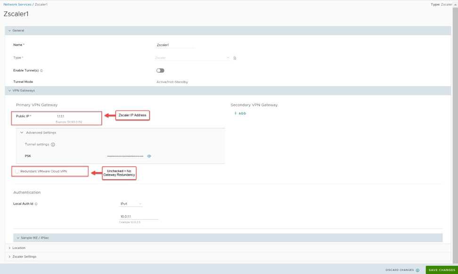Collapse the Advanced Settings panel

tap(22, 133)
